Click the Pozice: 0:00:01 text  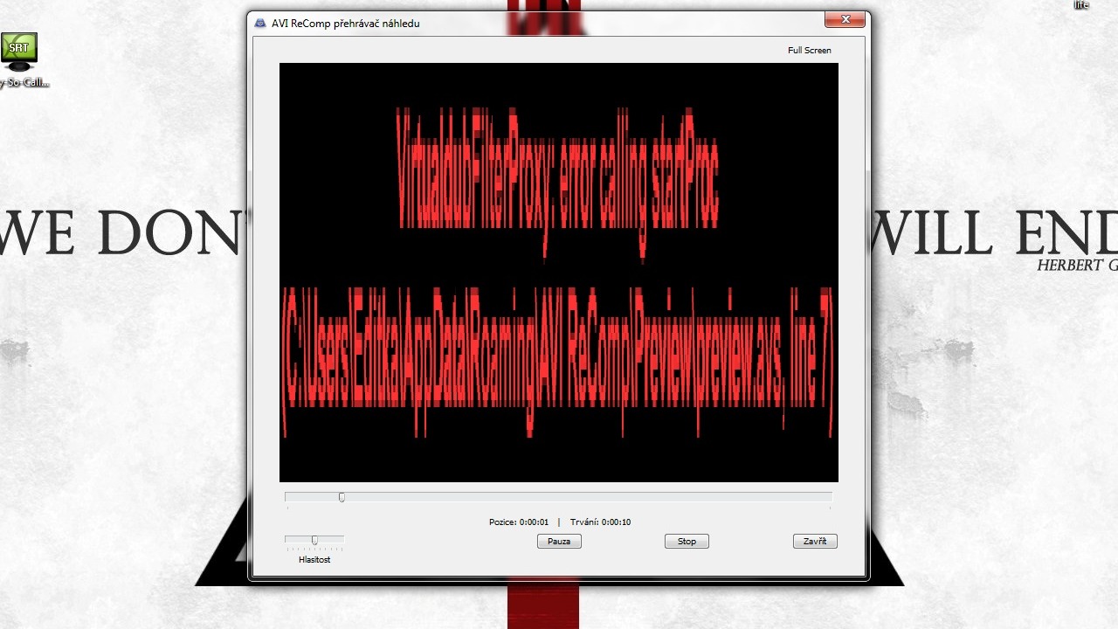coord(519,522)
